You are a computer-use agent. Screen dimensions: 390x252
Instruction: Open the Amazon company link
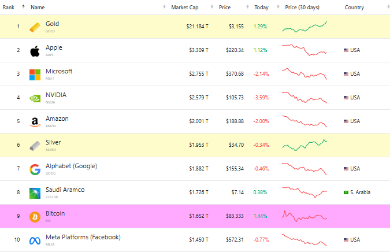point(57,118)
